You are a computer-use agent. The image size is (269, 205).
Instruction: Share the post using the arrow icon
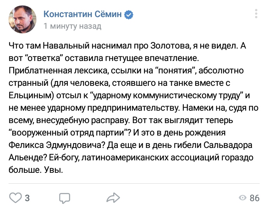[113, 198]
